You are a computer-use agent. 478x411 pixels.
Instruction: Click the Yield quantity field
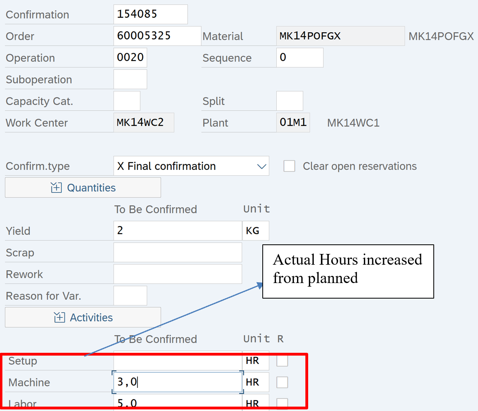point(177,231)
